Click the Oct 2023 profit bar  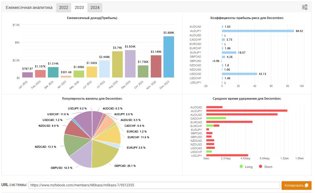coord(143,71)
